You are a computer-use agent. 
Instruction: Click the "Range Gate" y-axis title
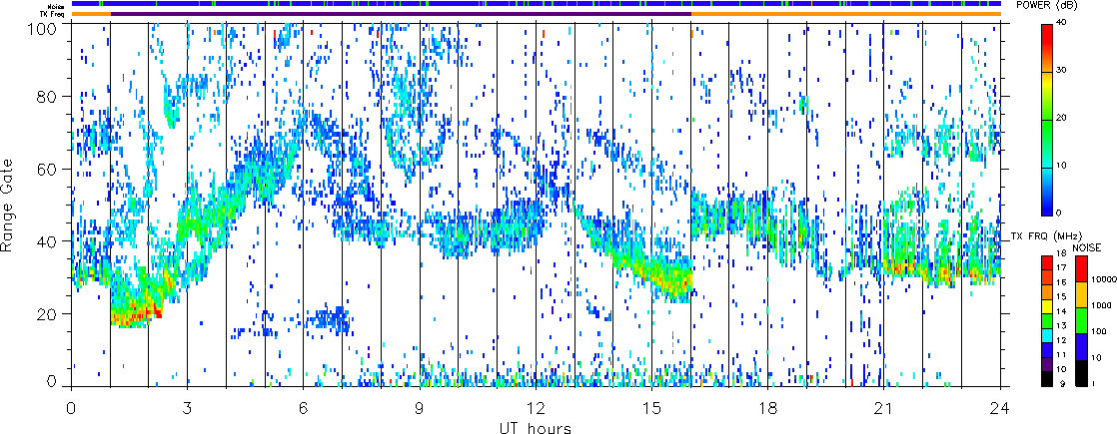(x=8, y=207)
